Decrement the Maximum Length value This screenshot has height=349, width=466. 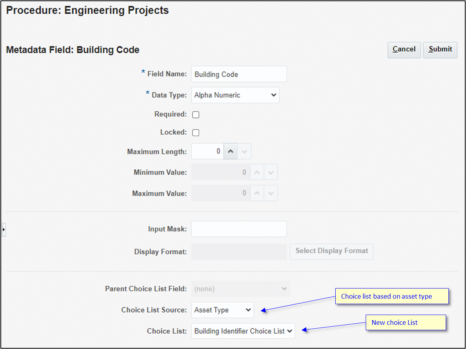click(244, 151)
